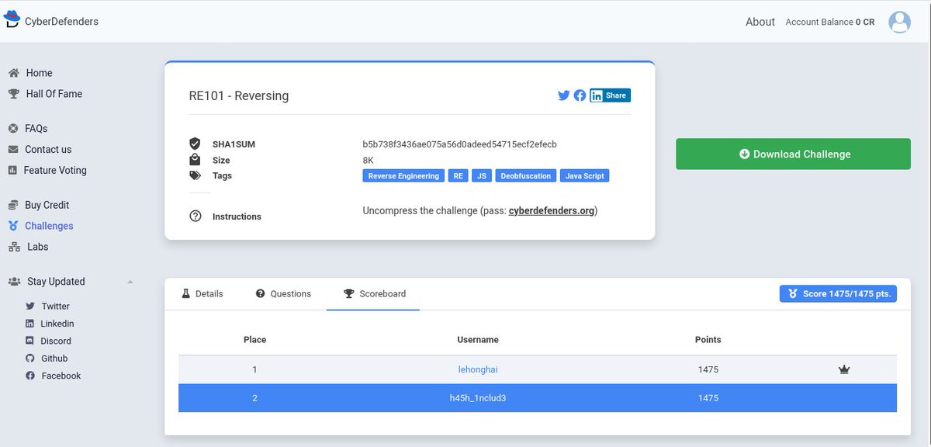Switch to the Details tab
The height and width of the screenshot is (447, 931).
202,293
